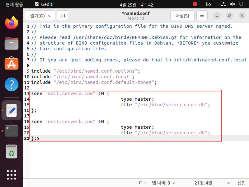The width and height of the screenshot is (249, 187).
Task: Show all applications grid
Action: [x=12, y=175]
